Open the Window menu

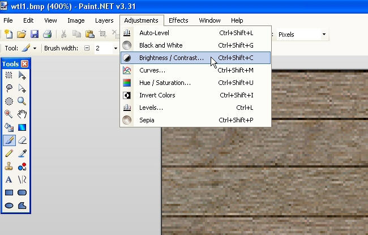coord(209,20)
